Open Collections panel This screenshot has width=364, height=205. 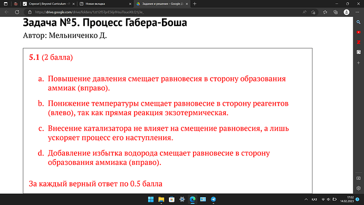point(336,12)
